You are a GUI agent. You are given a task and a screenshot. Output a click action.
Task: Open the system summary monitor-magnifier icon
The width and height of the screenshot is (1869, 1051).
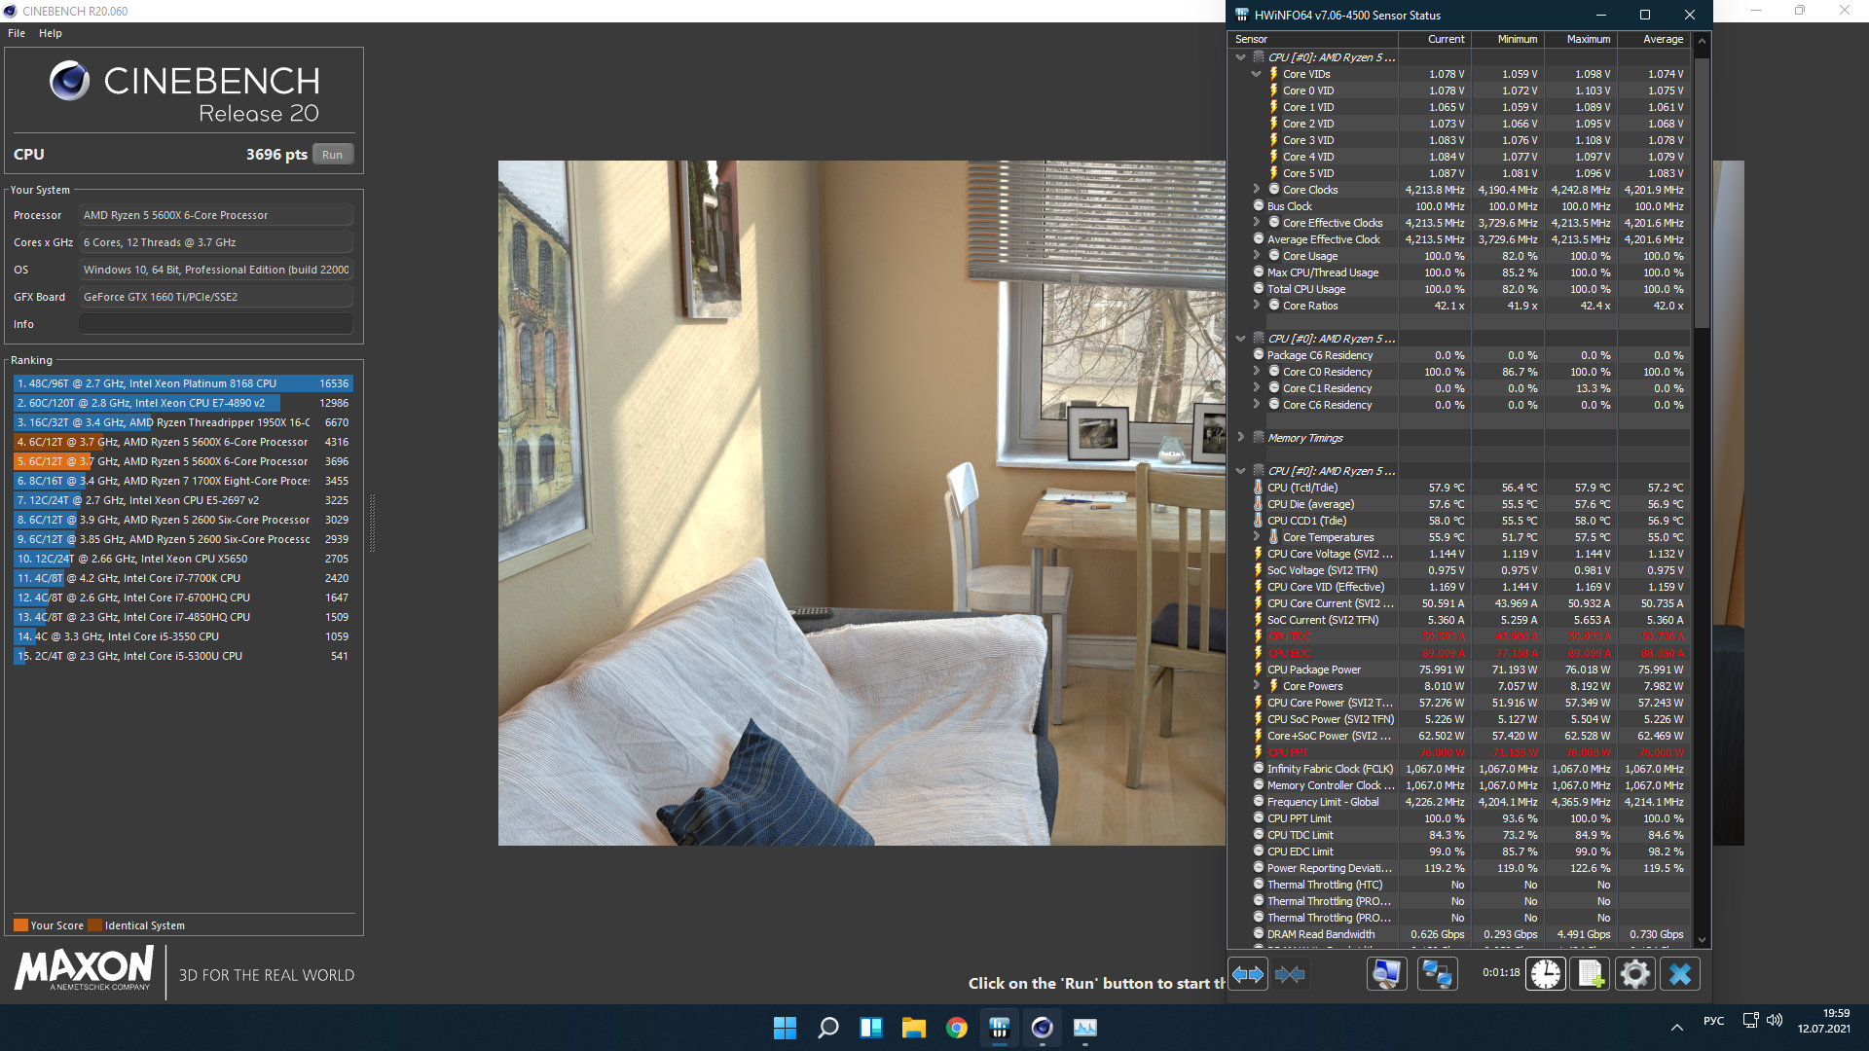(x=1386, y=974)
